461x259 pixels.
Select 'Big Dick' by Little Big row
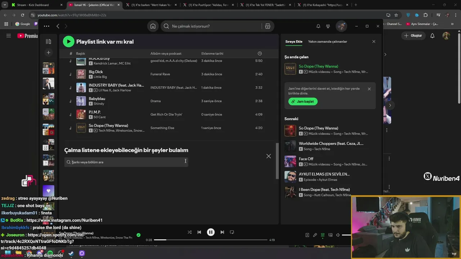pos(169,74)
